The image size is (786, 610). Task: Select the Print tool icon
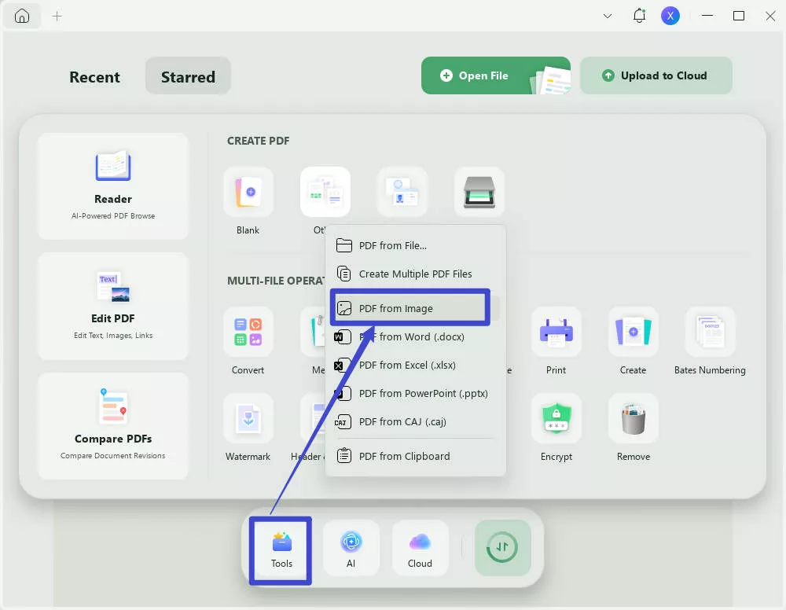click(556, 331)
